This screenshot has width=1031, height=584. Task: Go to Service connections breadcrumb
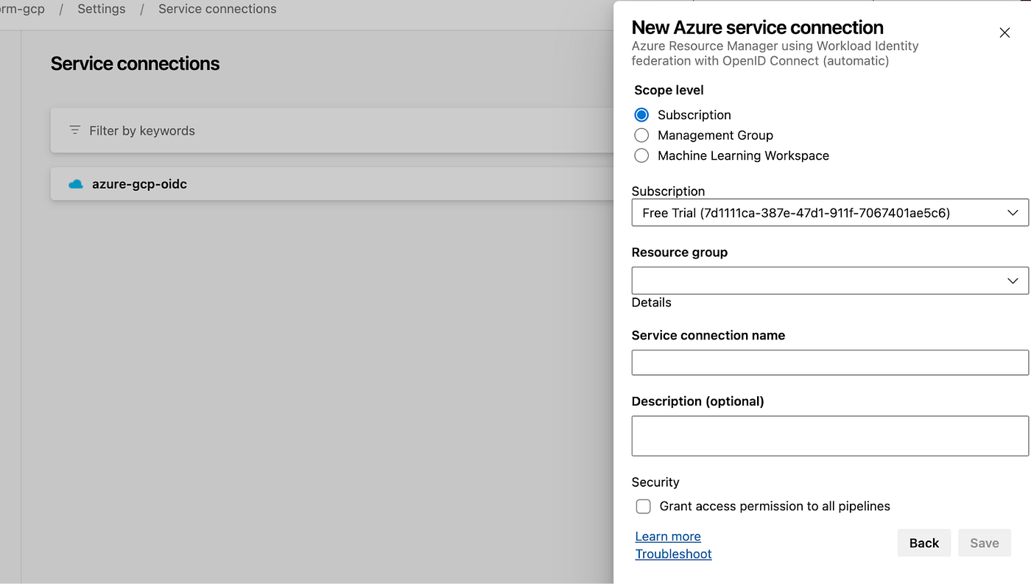217,9
